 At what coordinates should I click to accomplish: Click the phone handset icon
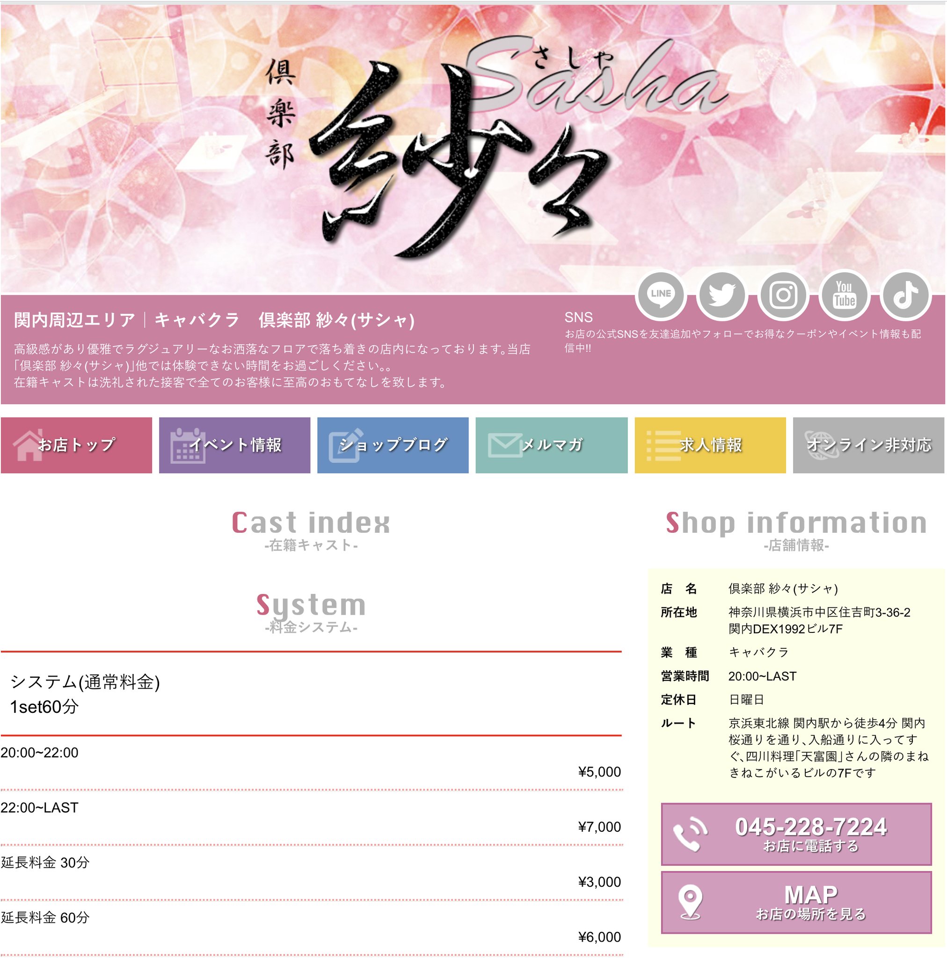click(x=690, y=834)
